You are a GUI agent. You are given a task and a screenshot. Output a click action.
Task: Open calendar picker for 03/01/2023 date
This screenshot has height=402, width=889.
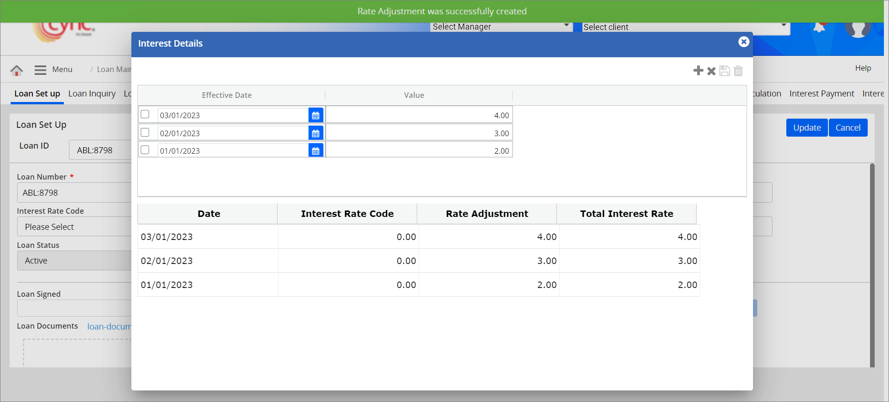tap(315, 115)
